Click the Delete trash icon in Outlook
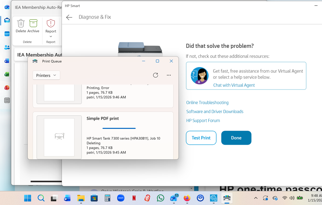The height and width of the screenshot is (205, 322). coord(21,23)
